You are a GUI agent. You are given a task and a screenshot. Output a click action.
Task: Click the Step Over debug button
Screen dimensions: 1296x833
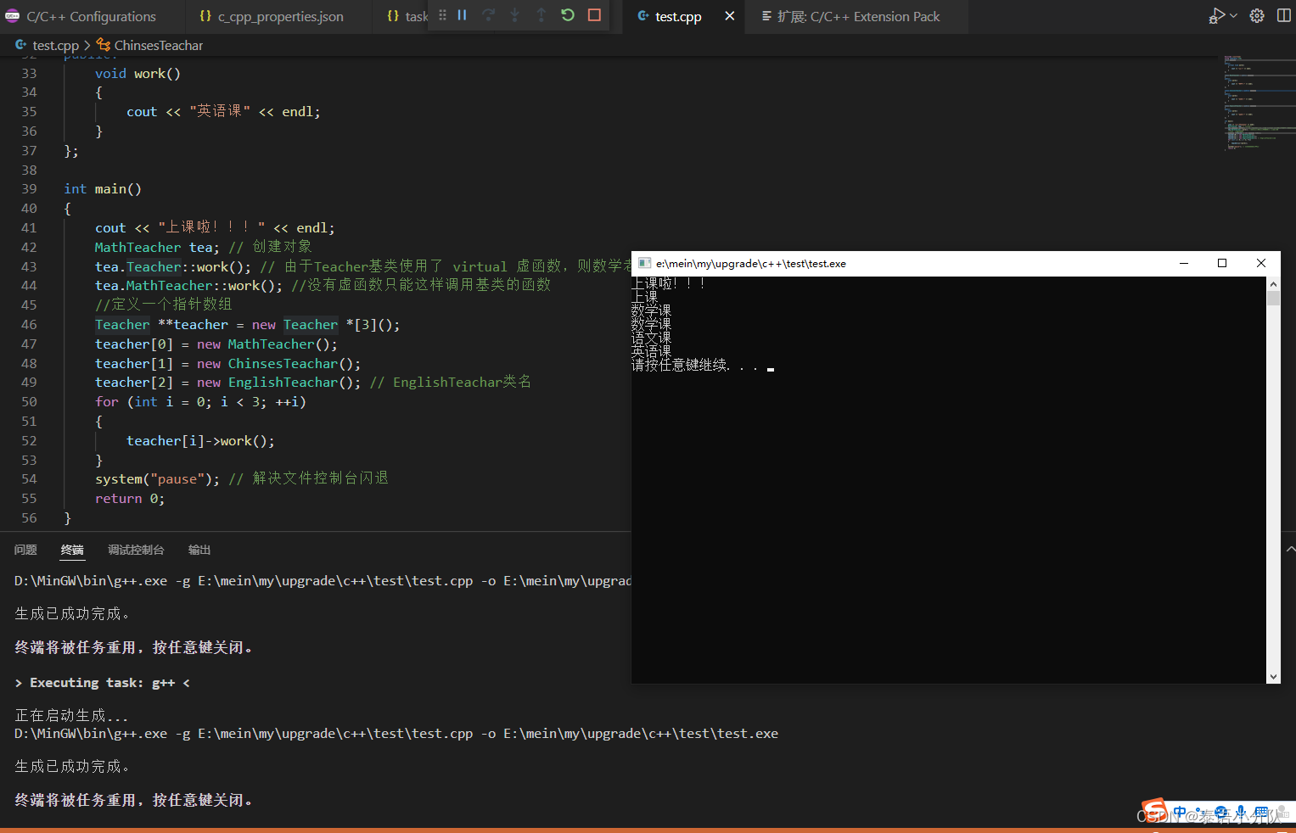point(489,15)
